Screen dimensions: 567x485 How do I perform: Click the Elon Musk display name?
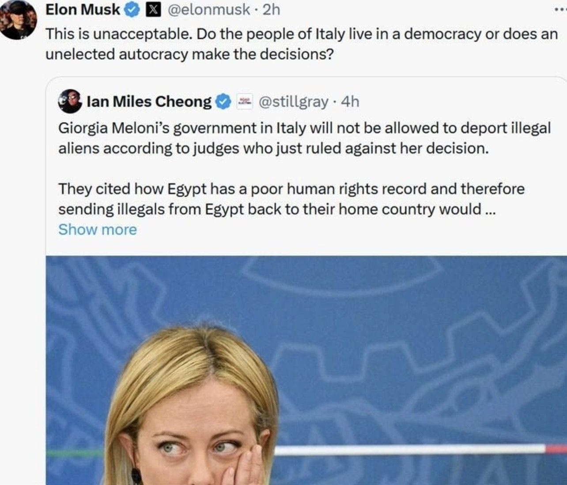tap(83, 9)
